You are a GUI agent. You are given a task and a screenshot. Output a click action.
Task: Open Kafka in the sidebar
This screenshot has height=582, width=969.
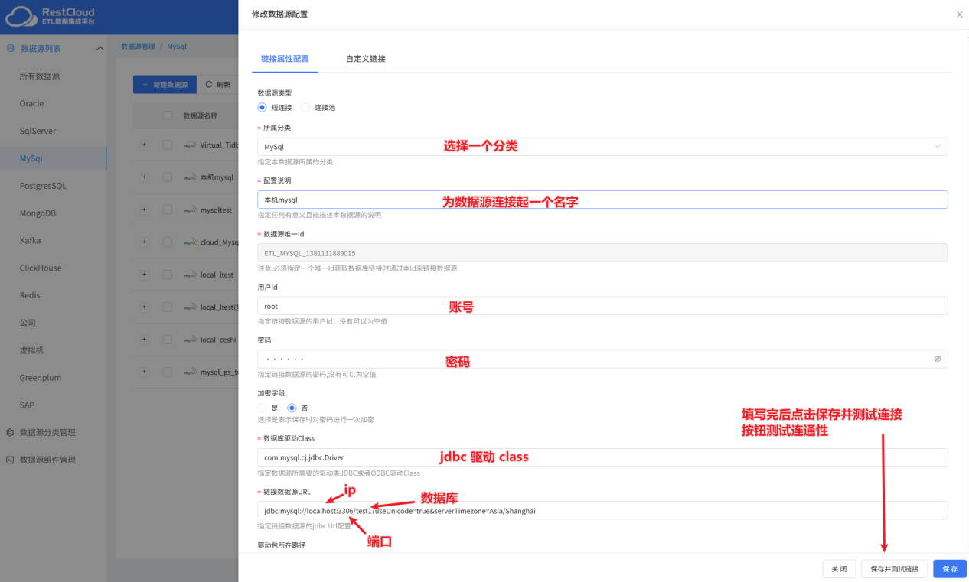31,240
